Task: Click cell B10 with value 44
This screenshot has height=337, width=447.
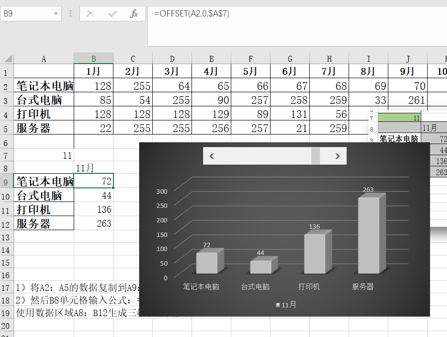Action: click(x=94, y=195)
